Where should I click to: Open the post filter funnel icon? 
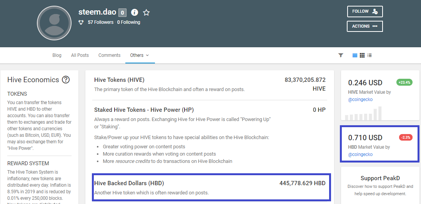click(341, 55)
